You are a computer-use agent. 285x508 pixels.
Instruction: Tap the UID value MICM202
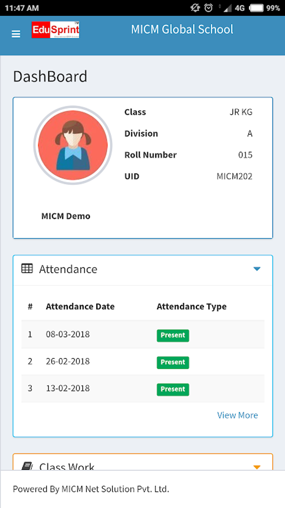click(x=234, y=176)
